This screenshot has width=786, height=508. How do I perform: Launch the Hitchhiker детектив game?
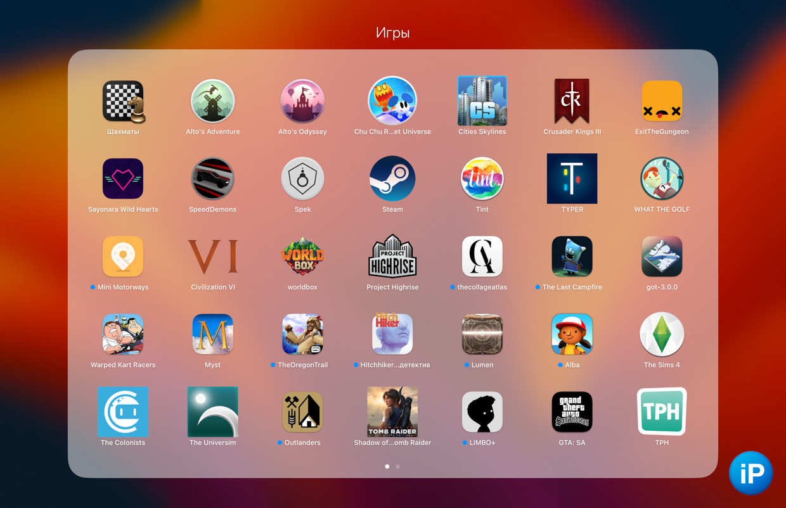click(x=392, y=334)
